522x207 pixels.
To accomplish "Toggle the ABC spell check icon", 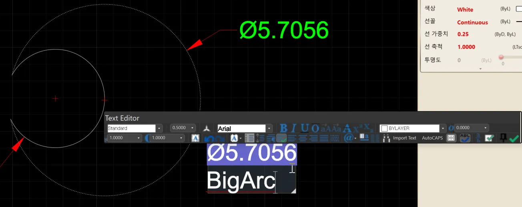I will tap(465, 138).
